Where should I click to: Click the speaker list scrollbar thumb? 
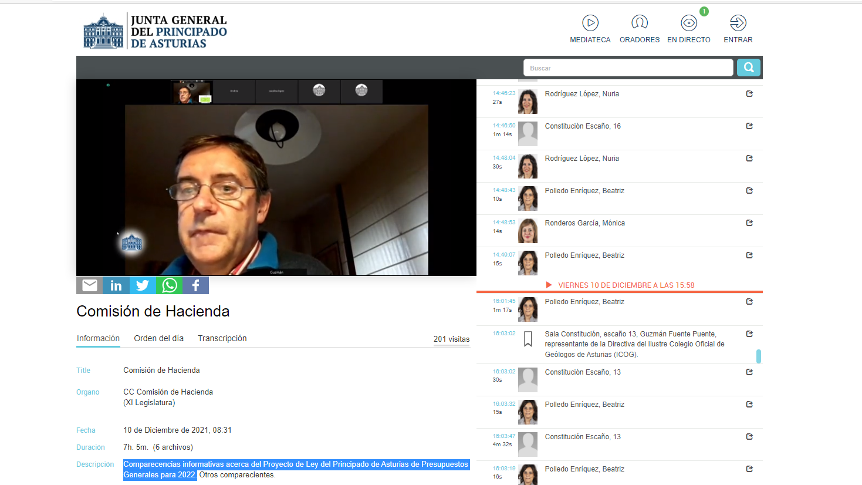tap(759, 356)
